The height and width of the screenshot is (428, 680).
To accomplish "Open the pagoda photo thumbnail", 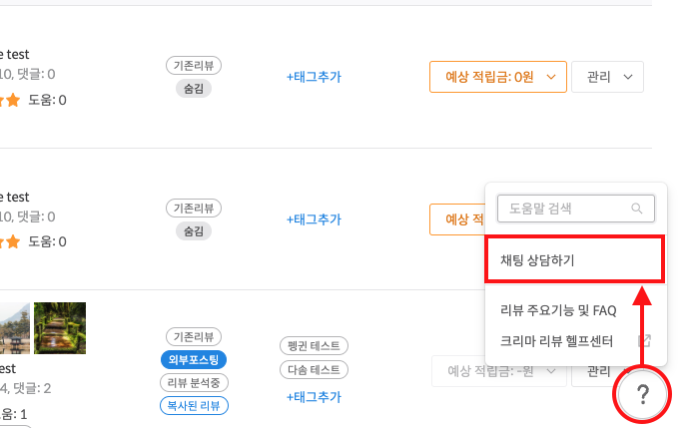I will point(15,328).
